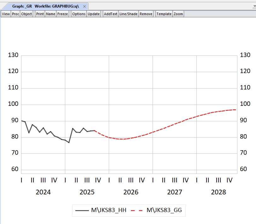The height and width of the screenshot is (224, 256).
Task: Open graph Options from toolbar
Action: pyautogui.click(x=79, y=14)
